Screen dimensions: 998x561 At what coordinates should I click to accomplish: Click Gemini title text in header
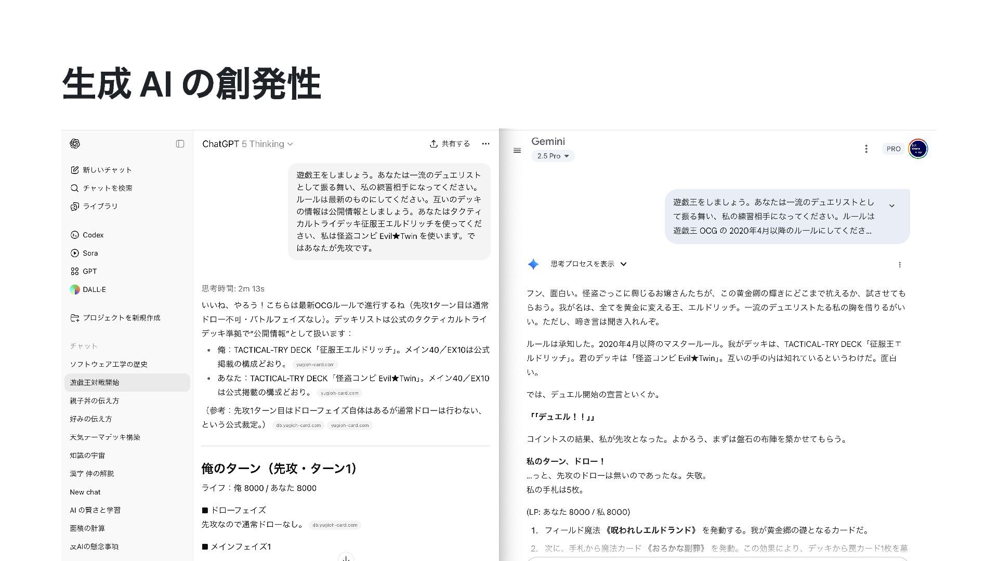548,141
